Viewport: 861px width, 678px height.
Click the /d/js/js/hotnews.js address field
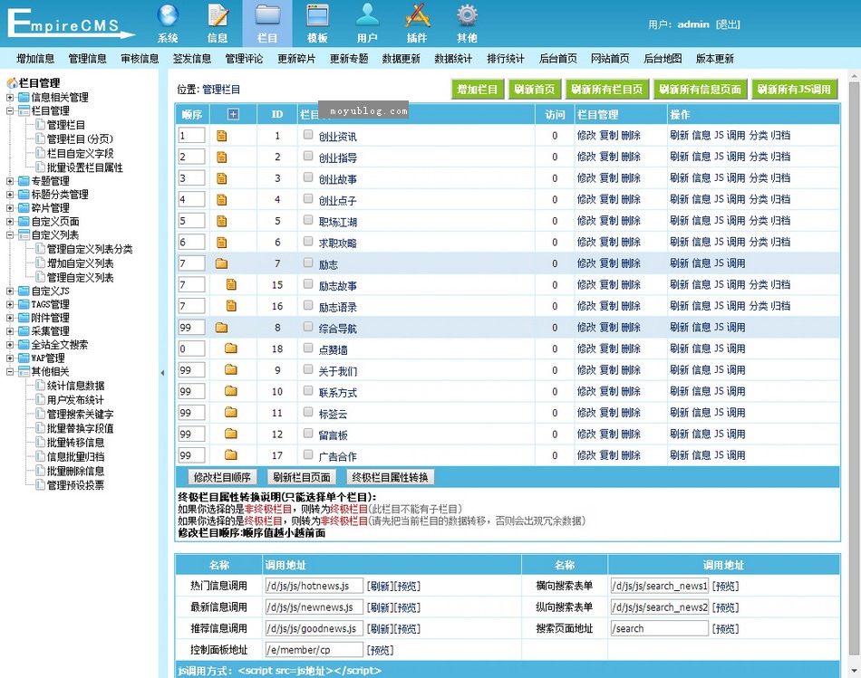pos(314,586)
